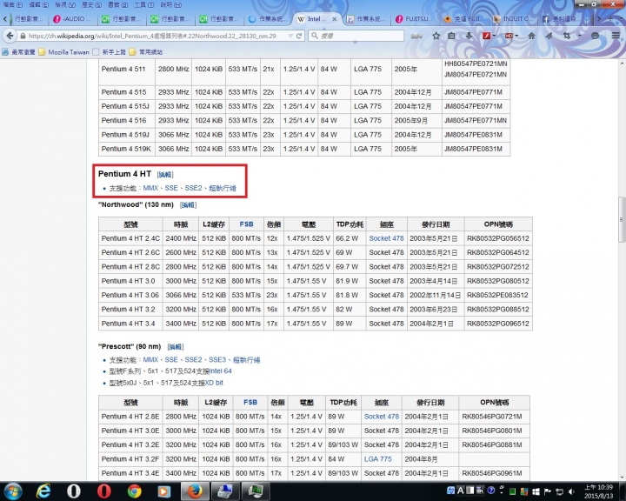This screenshot has width=626, height=501.
Task: Launch Google Chrome from the taskbar
Action: coord(134,491)
